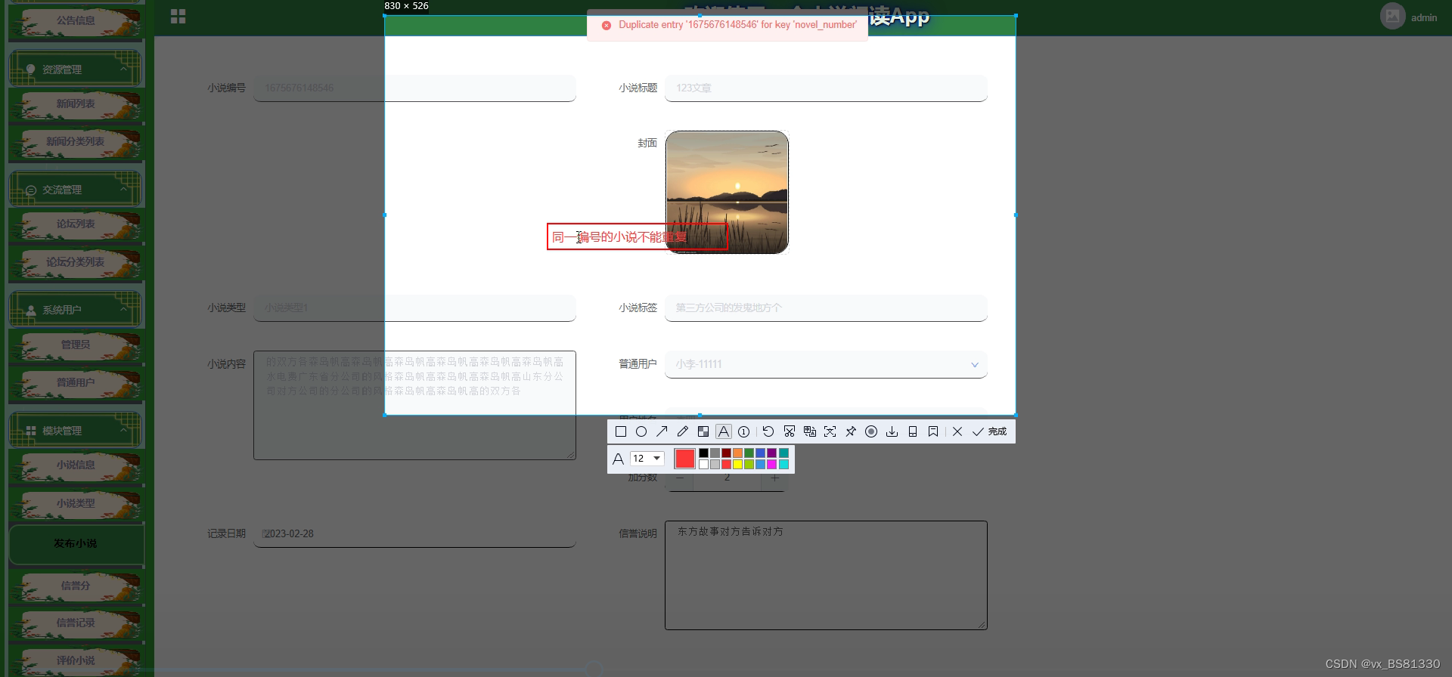The width and height of the screenshot is (1452, 677).
Task: Run text recognition on the selection
Action: [x=830, y=431]
